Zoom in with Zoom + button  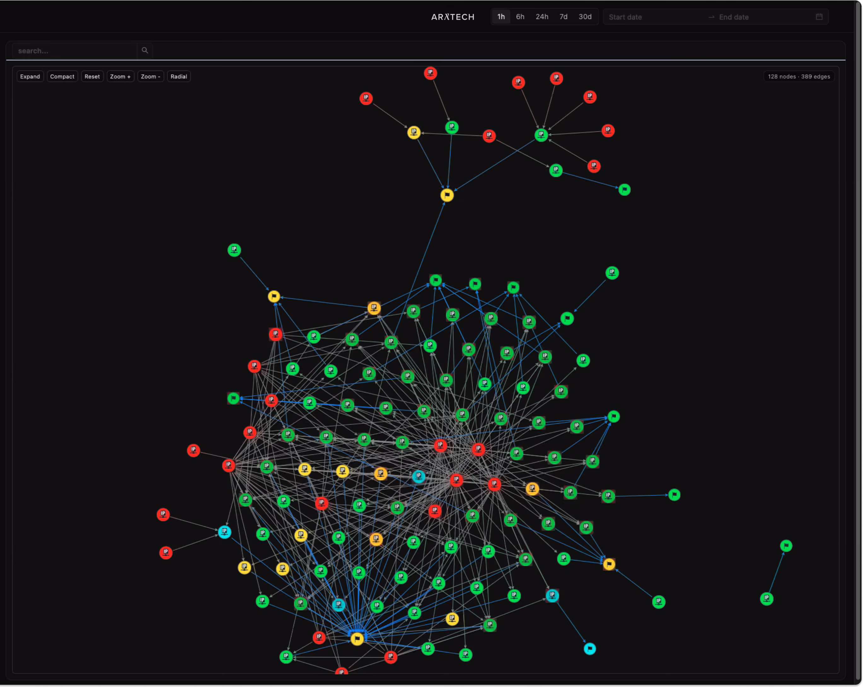(x=120, y=77)
